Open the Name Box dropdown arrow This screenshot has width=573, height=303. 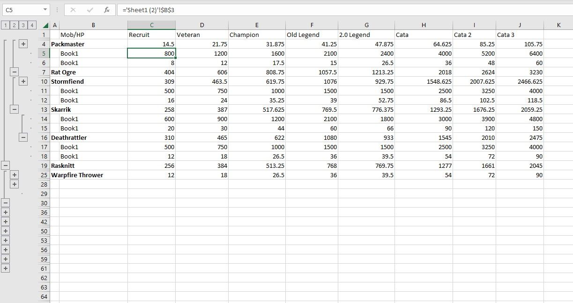[x=45, y=9]
